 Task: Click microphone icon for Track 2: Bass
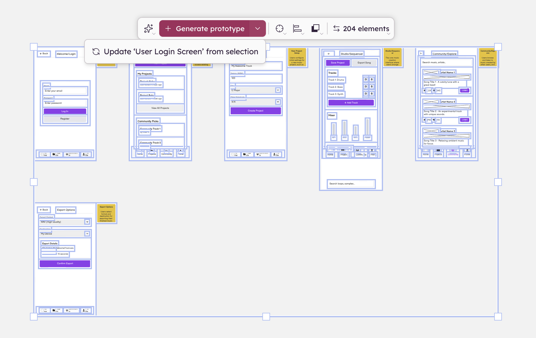[372, 87]
